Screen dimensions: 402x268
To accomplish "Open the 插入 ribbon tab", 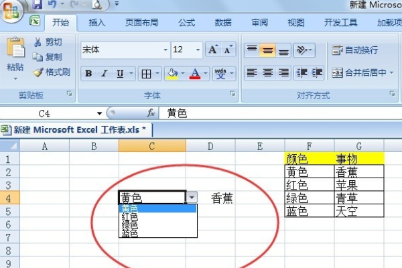I will 96,23.
